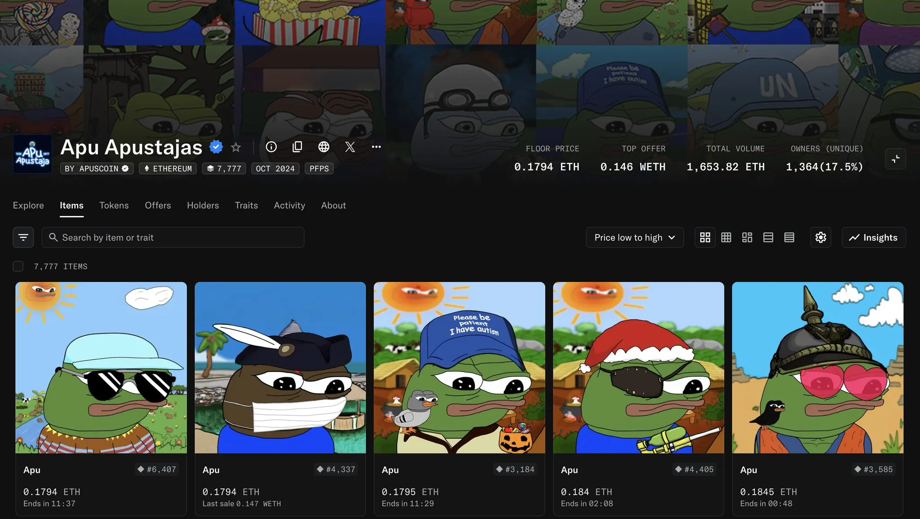Go to the Offers tab
This screenshot has width=920, height=519.
(158, 205)
